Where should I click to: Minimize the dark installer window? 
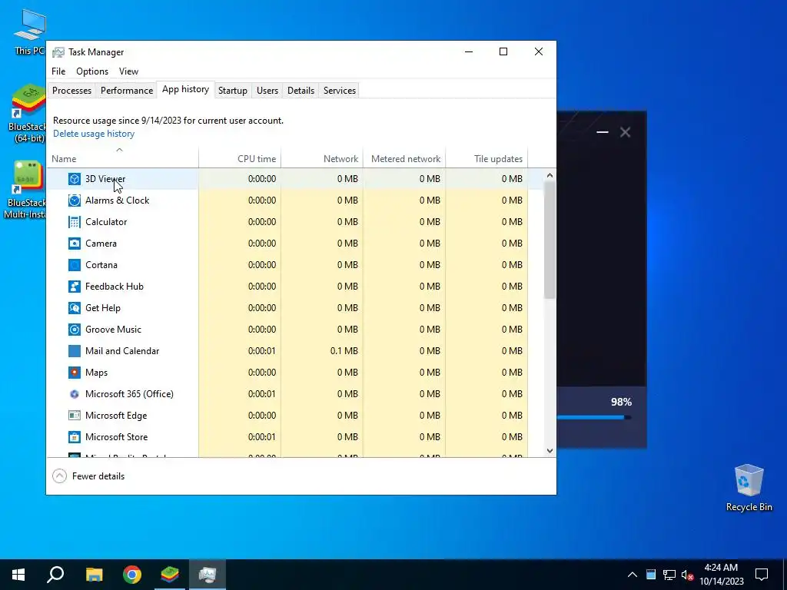[x=603, y=132]
